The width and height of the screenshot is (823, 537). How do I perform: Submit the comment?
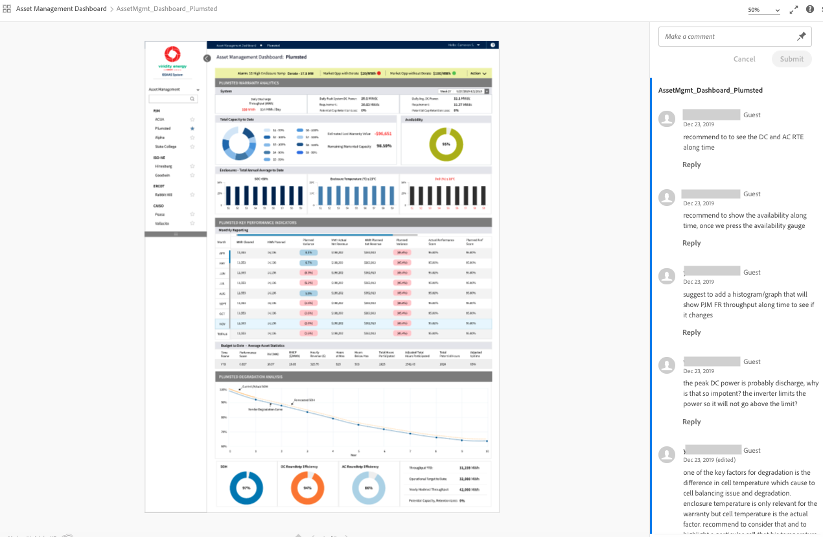click(792, 59)
